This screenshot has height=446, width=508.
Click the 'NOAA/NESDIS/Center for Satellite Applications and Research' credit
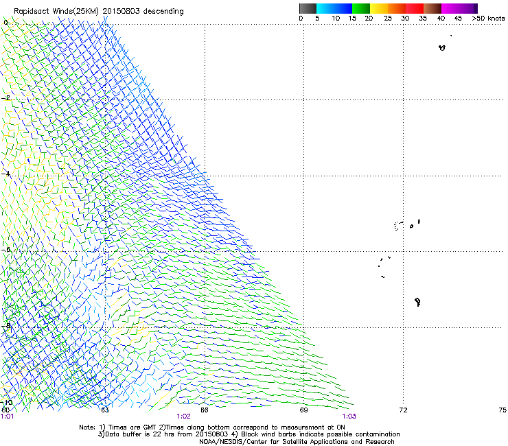pyautogui.click(x=297, y=442)
